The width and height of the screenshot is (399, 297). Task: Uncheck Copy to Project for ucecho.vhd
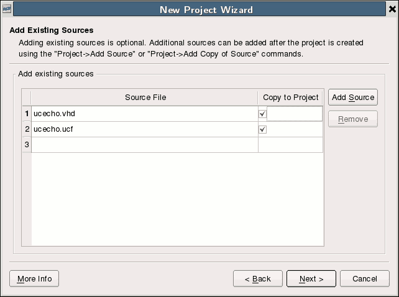pyautogui.click(x=262, y=114)
